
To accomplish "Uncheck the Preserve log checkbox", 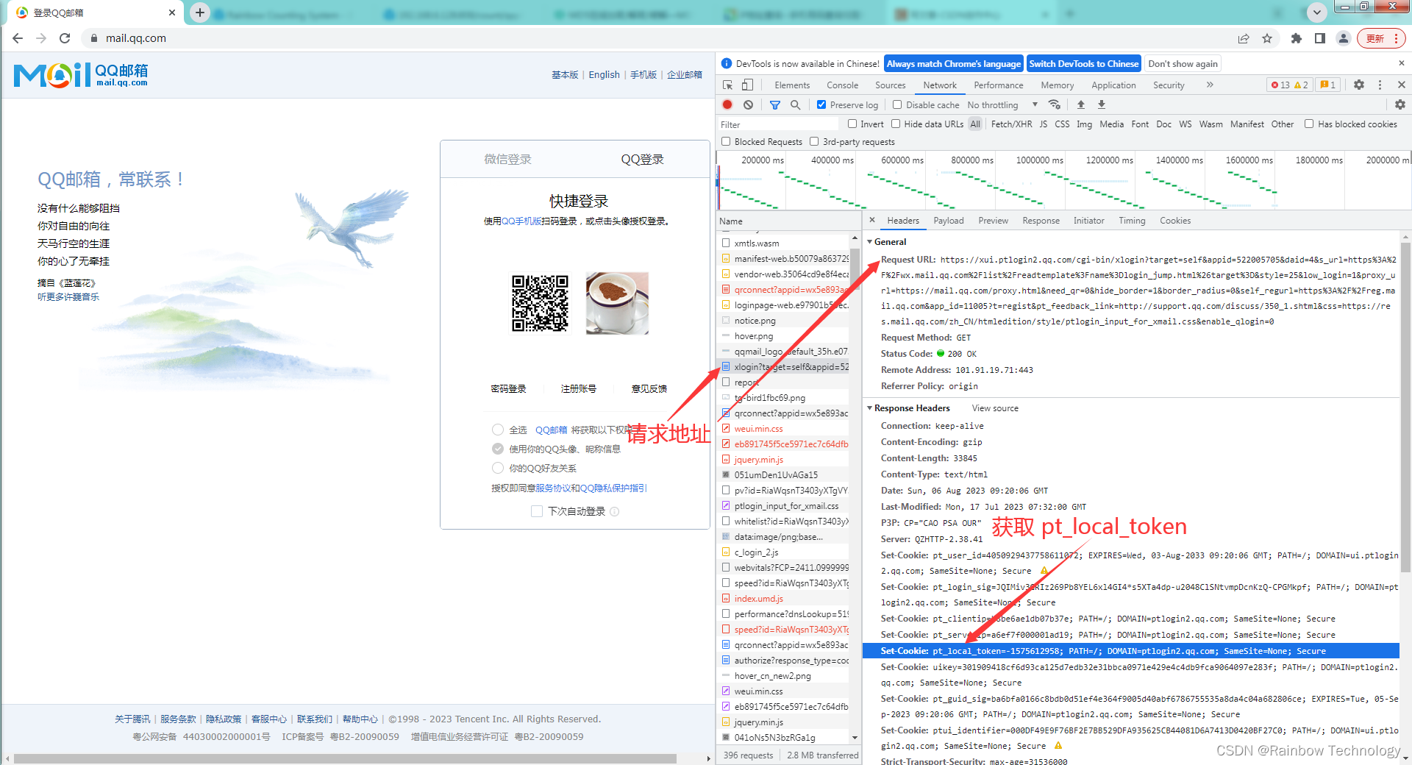I will pyautogui.click(x=822, y=104).
